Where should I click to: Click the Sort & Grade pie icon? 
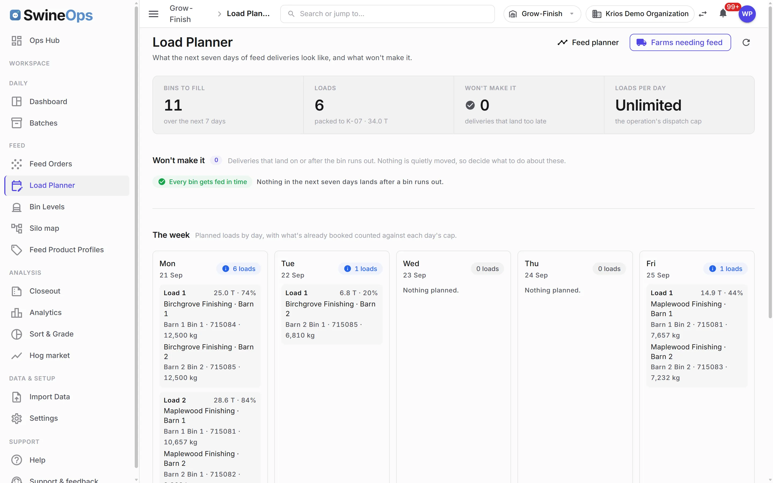click(x=17, y=334)
